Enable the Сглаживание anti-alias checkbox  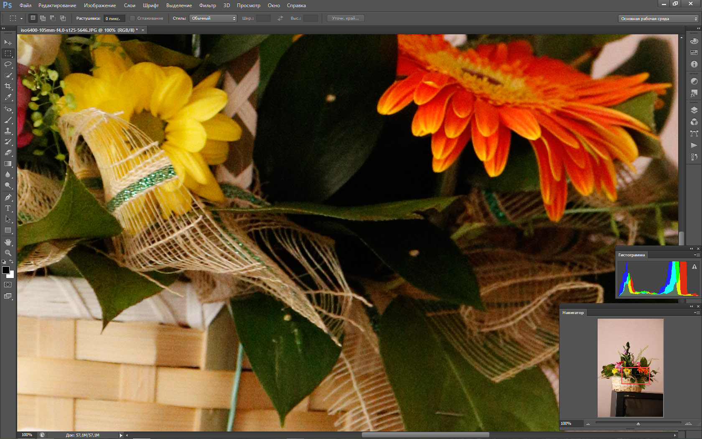point(132,18)
